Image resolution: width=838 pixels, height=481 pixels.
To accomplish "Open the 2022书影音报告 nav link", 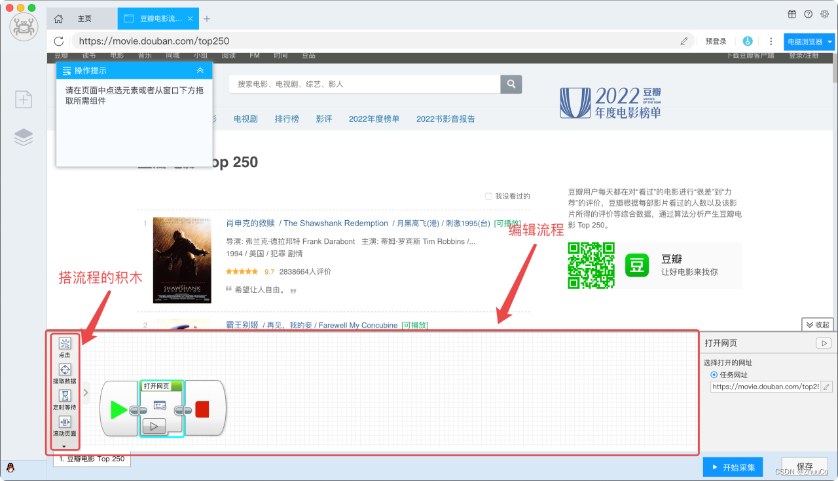I will (x=446, y=119).
